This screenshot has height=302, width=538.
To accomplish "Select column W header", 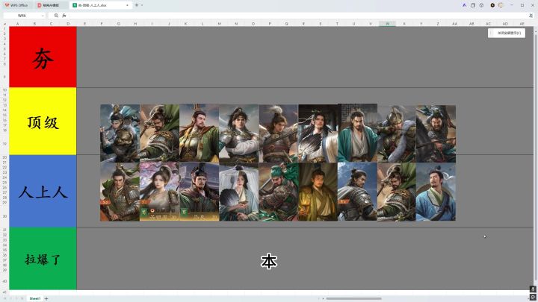I will point(387,24).
